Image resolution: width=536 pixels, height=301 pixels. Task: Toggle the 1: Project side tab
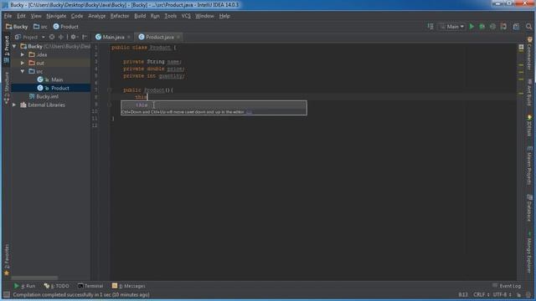point(7,50)
